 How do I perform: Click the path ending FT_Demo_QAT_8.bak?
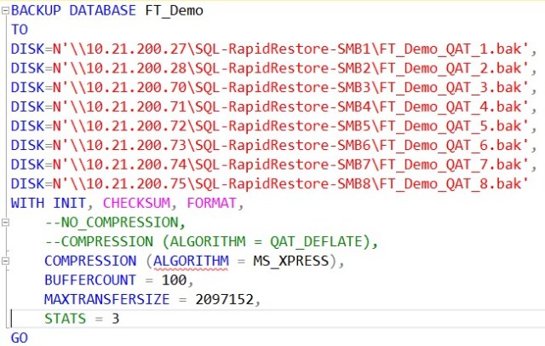pyautogui.click(x=290, y=183)
